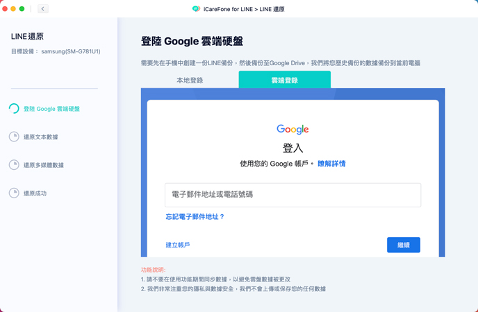Switch to the 本地登錄 tab
The width and height of the screenshot is (478, 312).
pos(190,80)
